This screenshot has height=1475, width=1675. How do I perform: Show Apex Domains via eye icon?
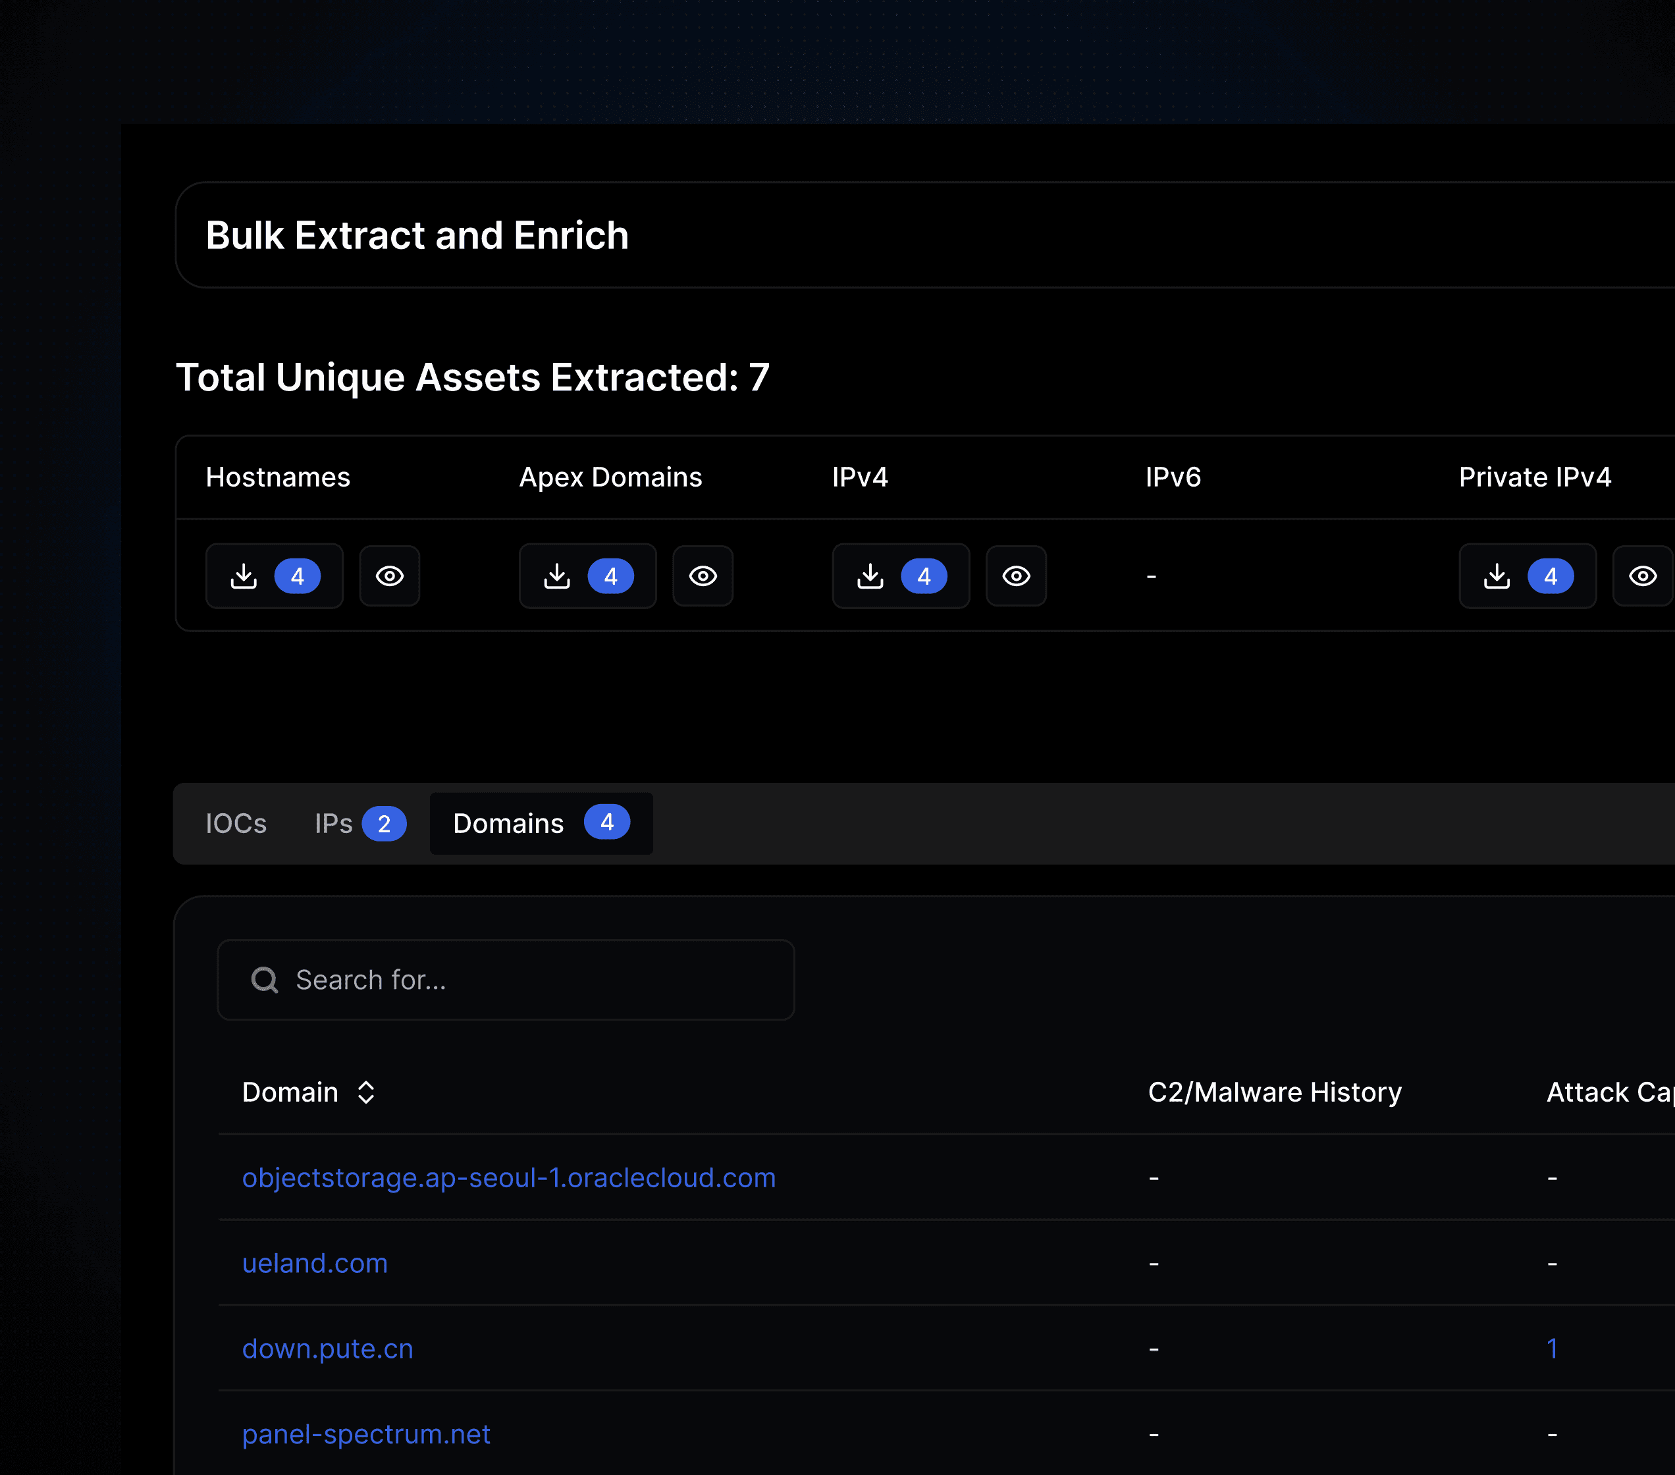click(x=703, y=576)
